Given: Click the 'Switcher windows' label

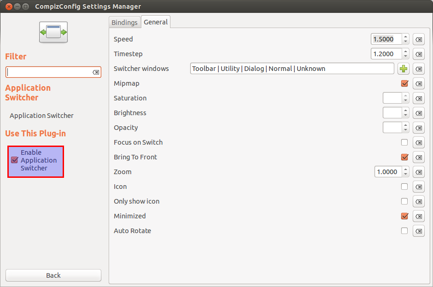Looking at the screenshot, I should point(141,69).
